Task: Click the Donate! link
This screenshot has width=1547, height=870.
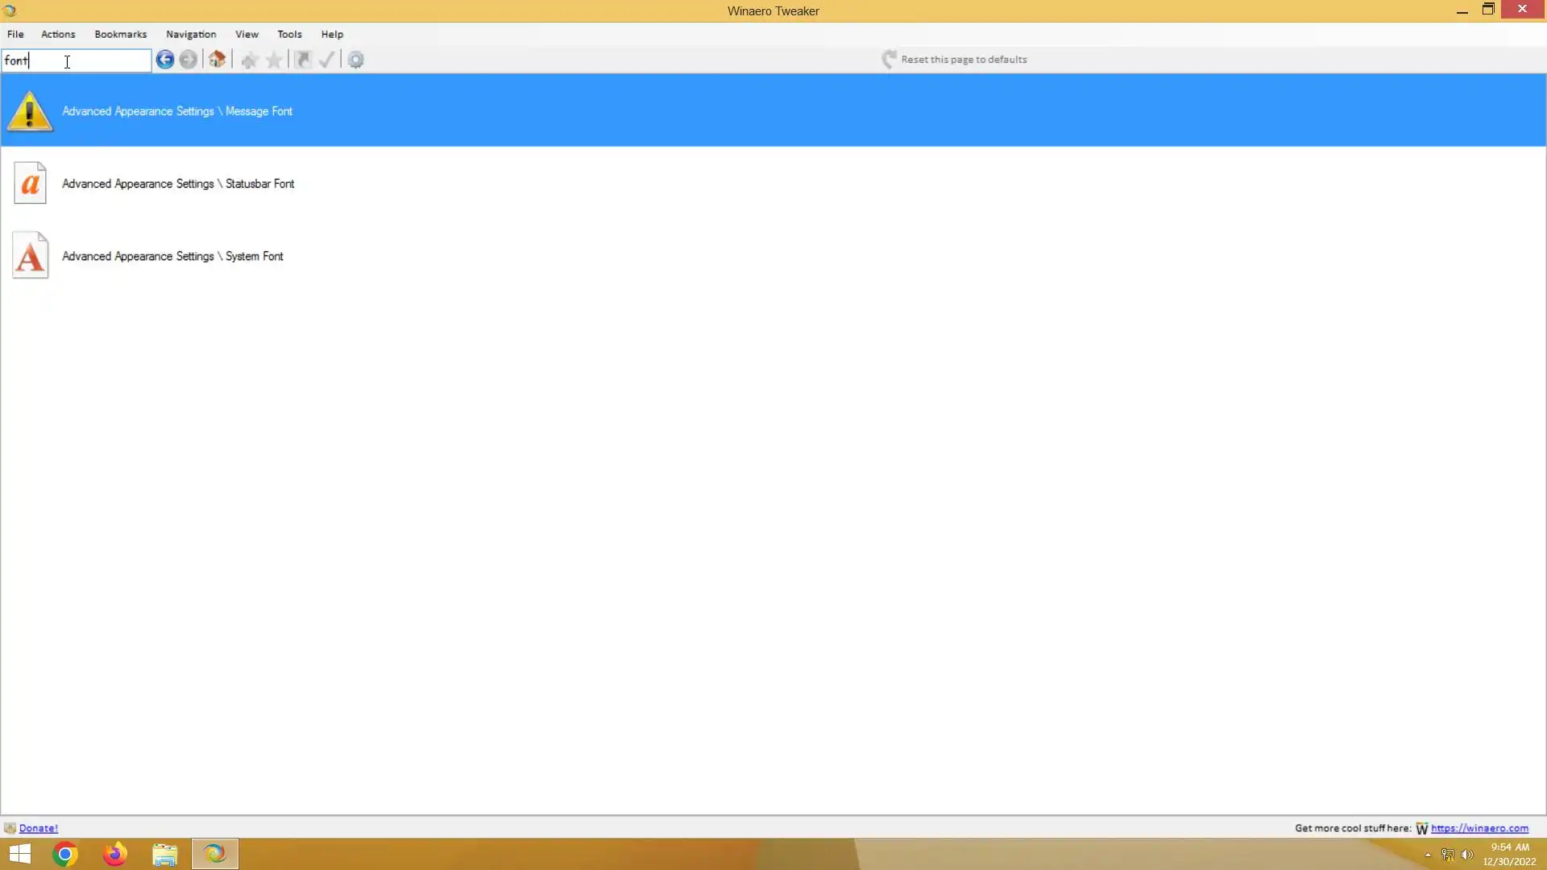Action: point(38,828)
